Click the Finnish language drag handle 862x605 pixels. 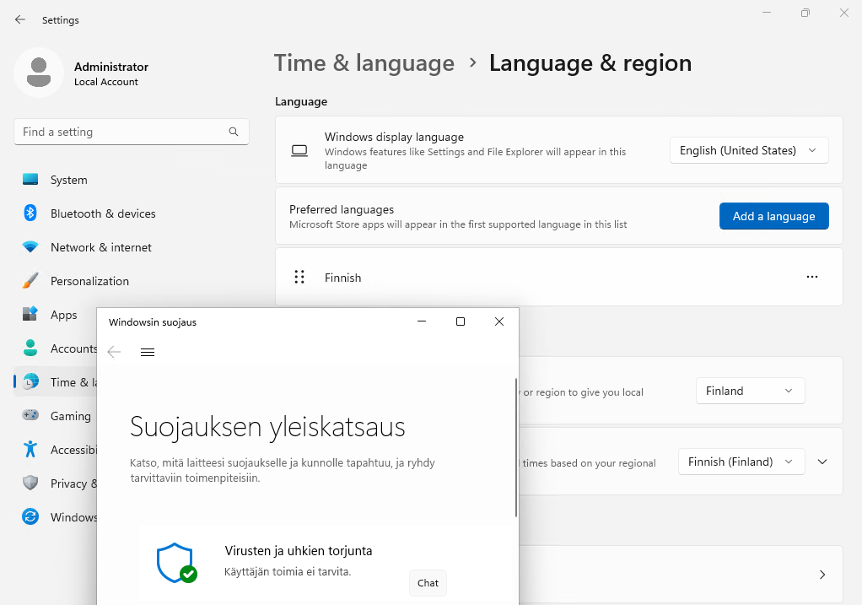point(299,278)
